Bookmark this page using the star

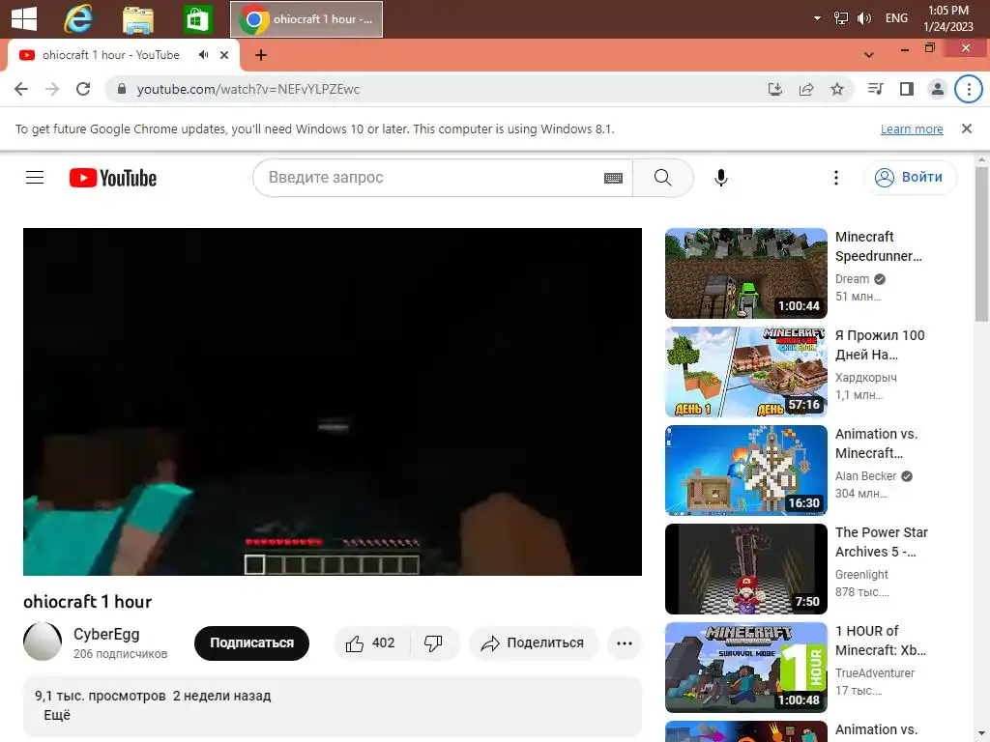(837, 89)
